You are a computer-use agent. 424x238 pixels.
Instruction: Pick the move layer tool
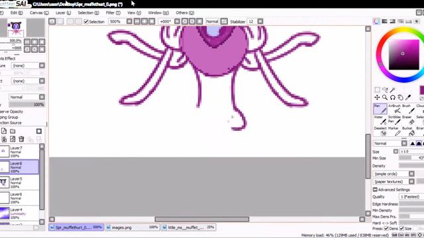[x=377, y=97]
